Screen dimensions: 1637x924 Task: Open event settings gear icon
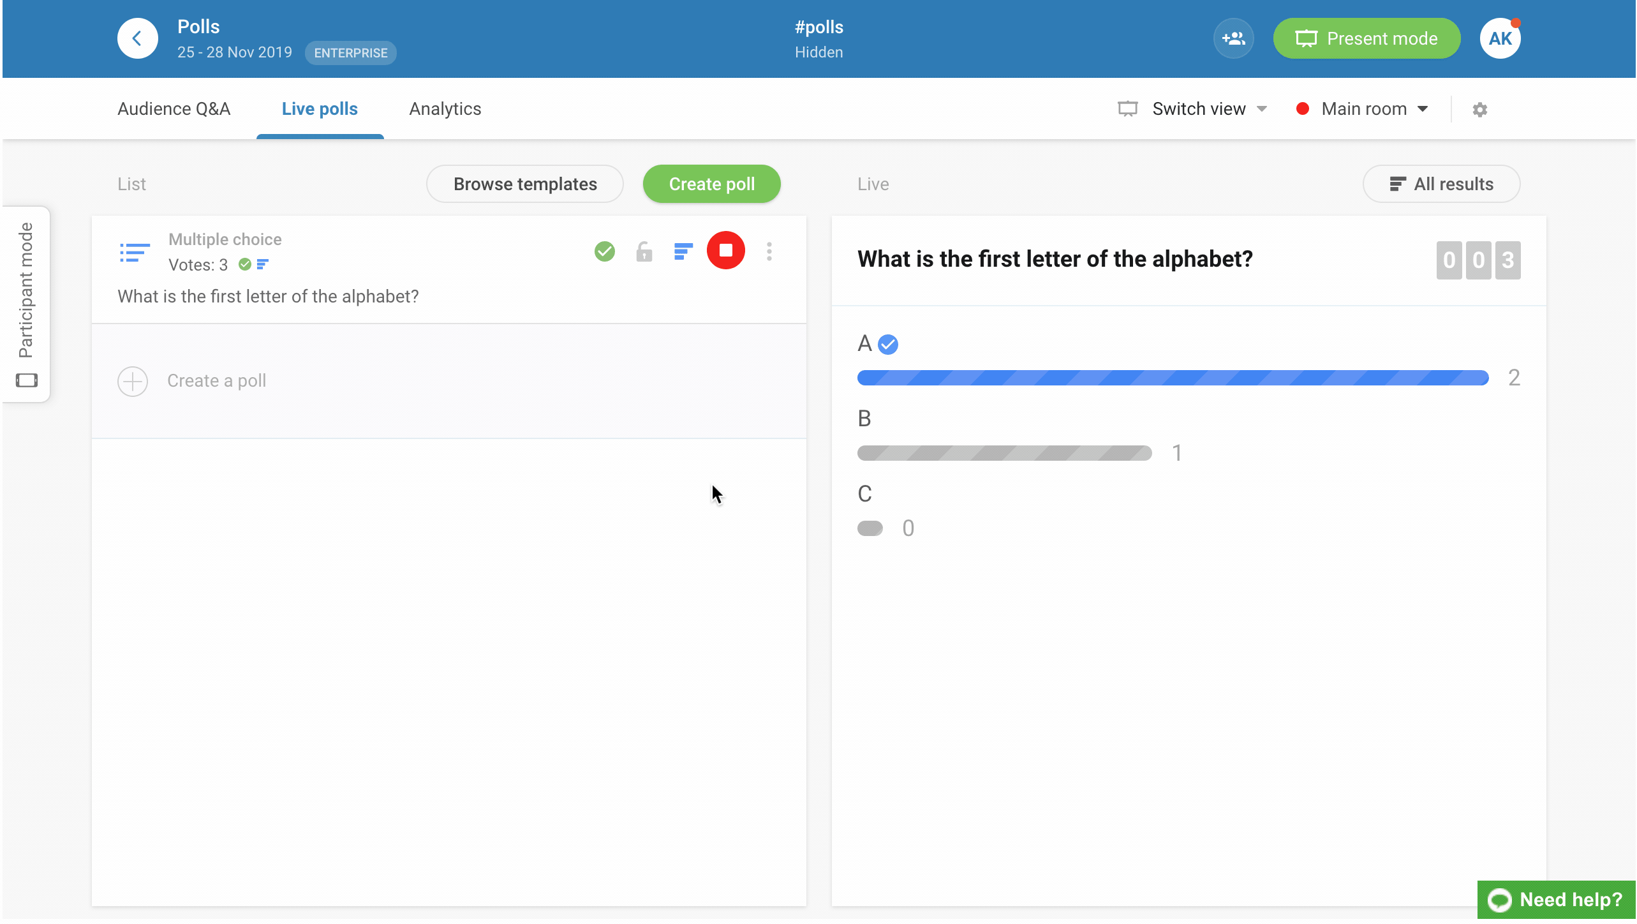click(x=1479, y=109)
